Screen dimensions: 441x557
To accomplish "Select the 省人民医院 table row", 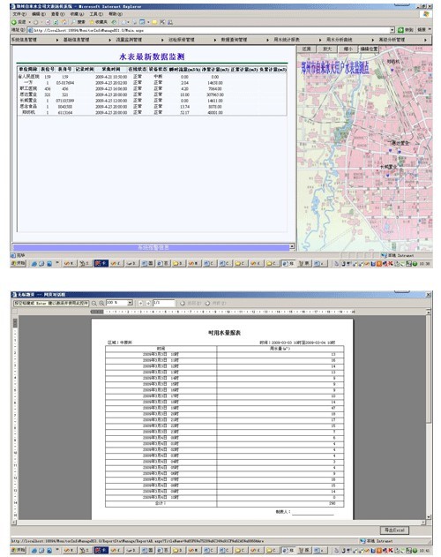I will pos(152,77).
